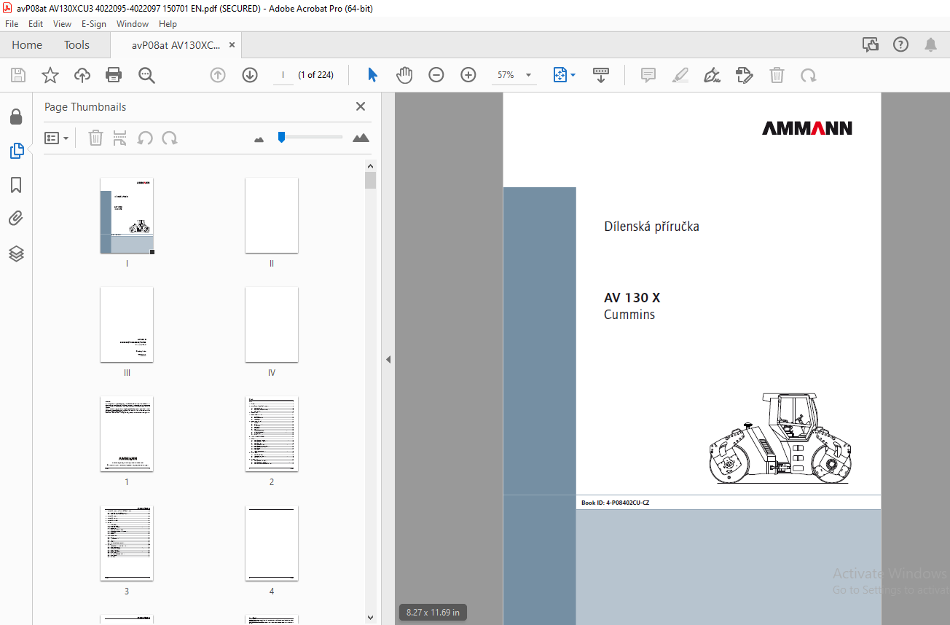This screenshot has height=625, width=950.
Task: Switch to the Tools tab
Action: pyautogui.click(x=76, y=45)
